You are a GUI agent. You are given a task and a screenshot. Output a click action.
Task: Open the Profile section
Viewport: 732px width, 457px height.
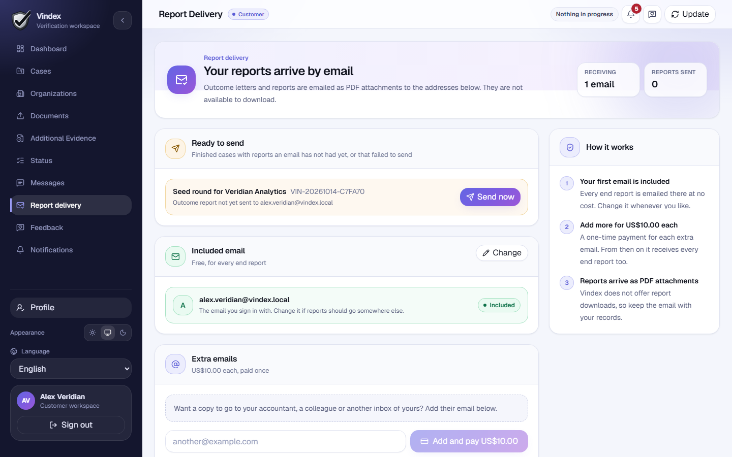coord(71,308)
